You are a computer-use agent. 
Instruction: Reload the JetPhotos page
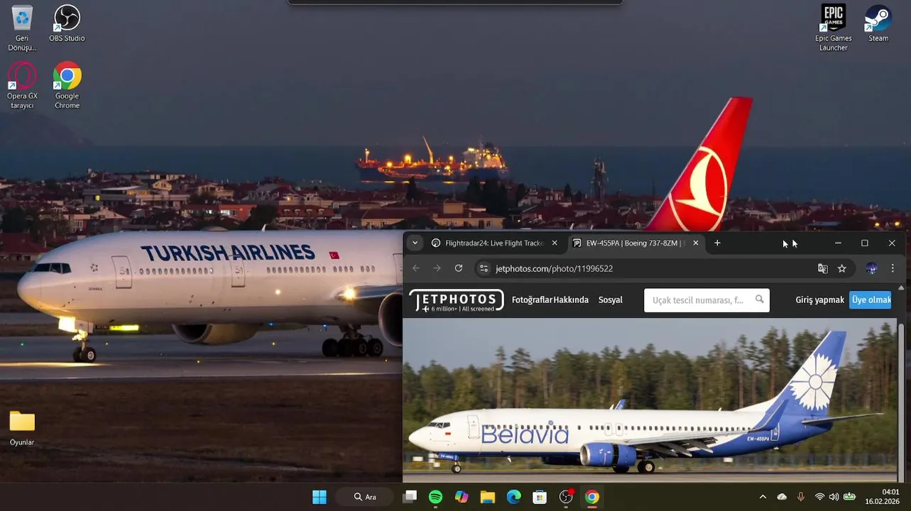coord(459,268)
